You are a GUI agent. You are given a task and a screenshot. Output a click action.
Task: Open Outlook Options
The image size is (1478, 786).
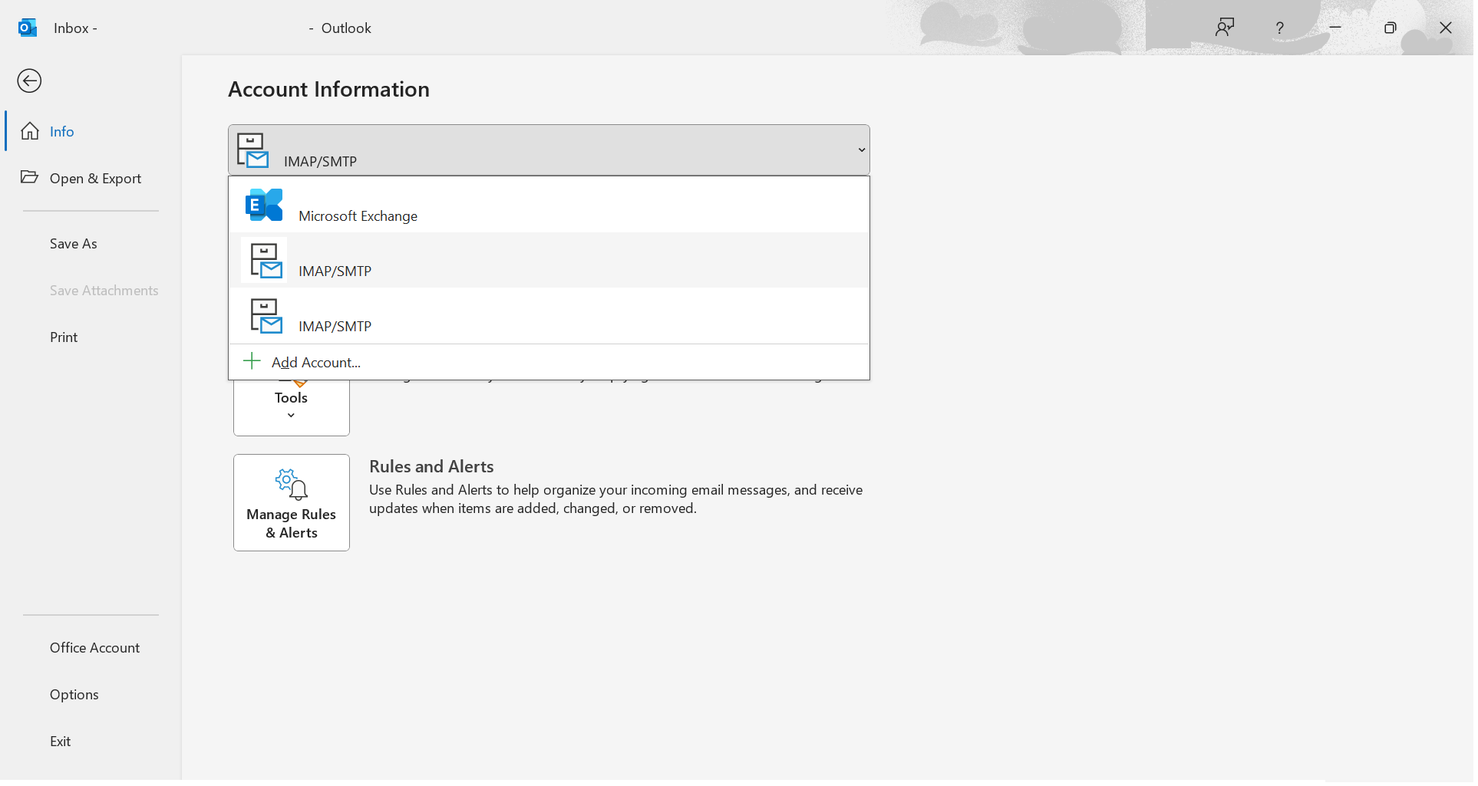pos(74,695)
